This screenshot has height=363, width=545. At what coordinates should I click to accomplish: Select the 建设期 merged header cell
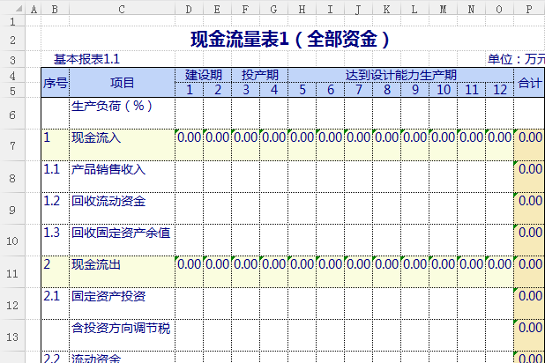(203, 75)
